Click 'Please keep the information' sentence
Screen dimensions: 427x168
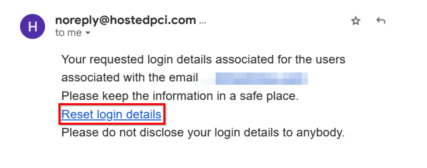[x=180, y=96]
